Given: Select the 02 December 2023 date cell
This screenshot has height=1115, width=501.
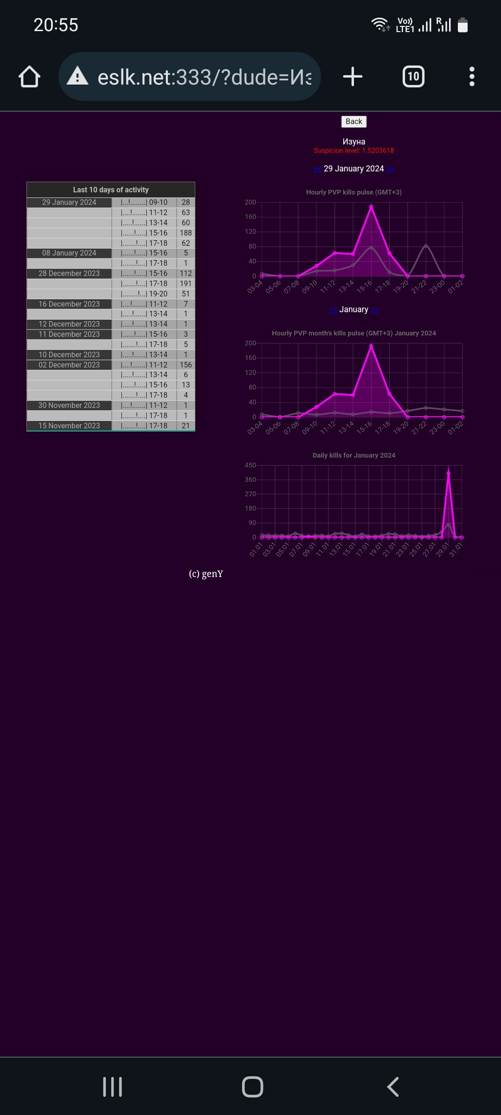Looking at the screenshot, I should point(69,365).
